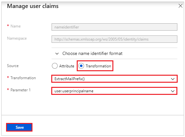185x137 pixels.
Task: Click the Namespace label
Action: [x=17, y=38]
